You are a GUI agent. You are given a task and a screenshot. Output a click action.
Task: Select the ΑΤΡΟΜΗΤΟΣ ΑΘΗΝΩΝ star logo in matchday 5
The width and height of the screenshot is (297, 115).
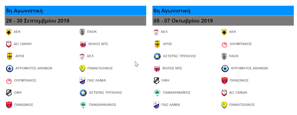(x=9, y=68)
